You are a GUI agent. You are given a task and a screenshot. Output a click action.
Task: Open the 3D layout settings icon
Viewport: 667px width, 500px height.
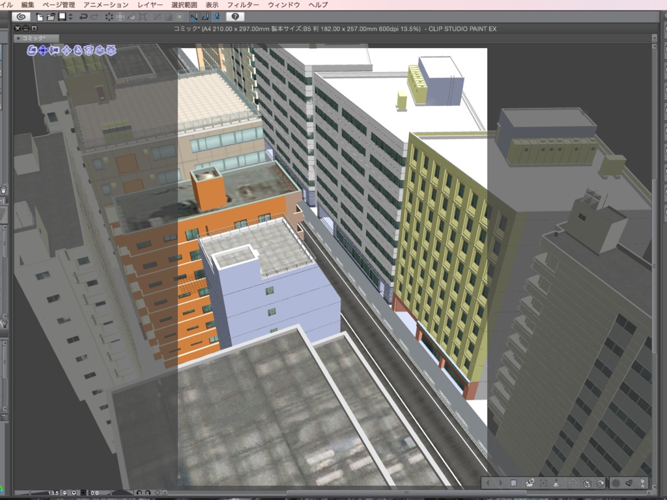[629, 483]
